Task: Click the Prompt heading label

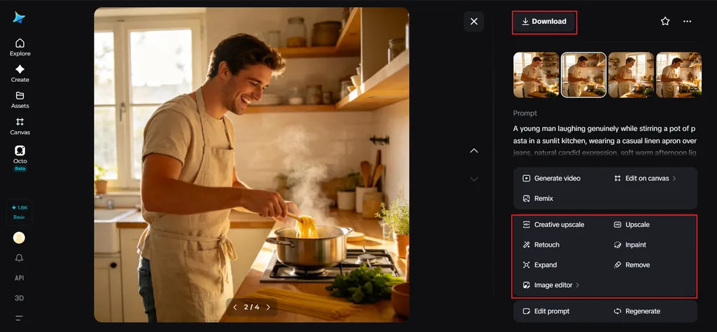Action: point(525,113)
